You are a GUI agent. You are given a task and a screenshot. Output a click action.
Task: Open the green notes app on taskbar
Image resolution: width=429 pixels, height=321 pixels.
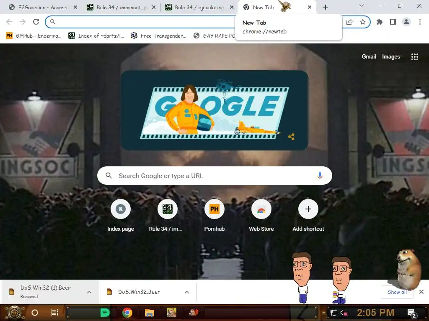pos(105,313)
